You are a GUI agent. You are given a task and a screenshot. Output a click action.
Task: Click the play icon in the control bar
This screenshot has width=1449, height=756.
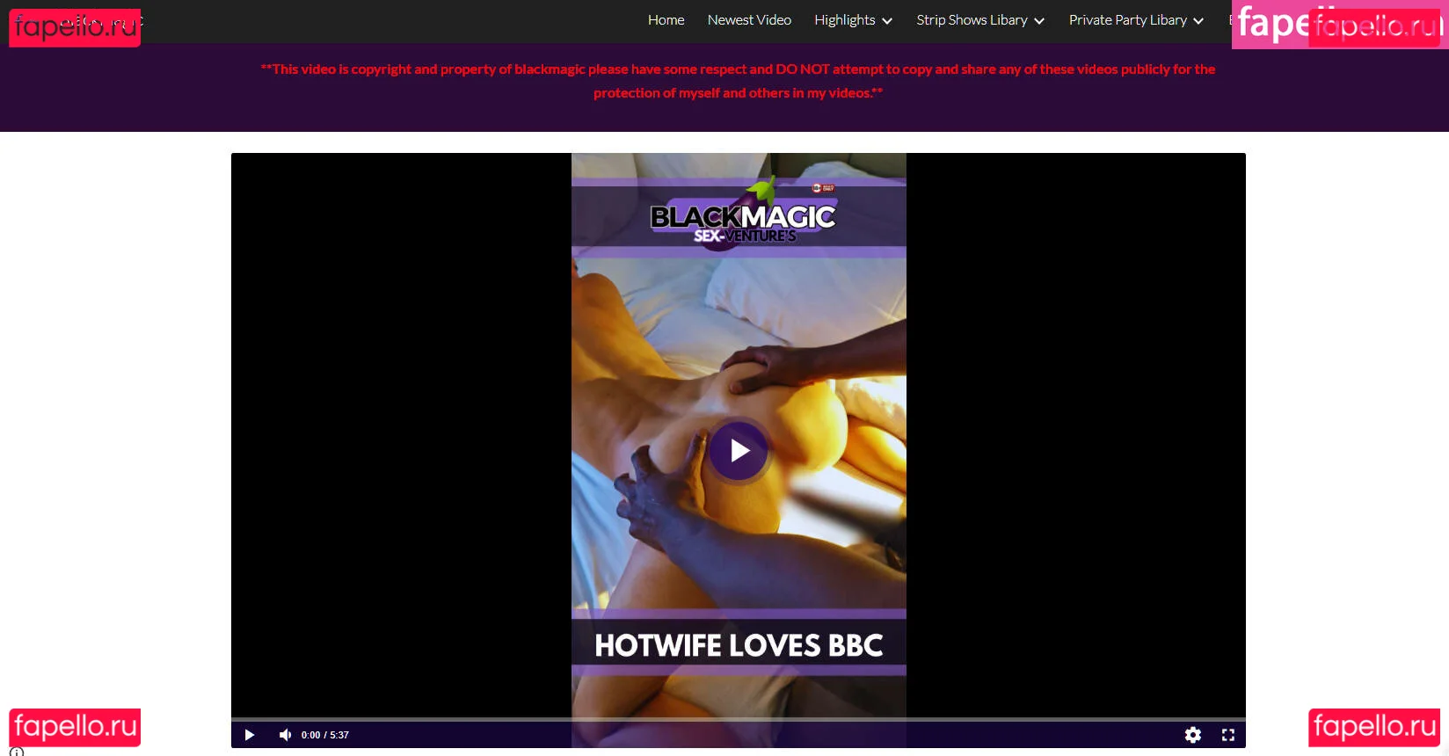pyautogui.click(x=250, y=735)
